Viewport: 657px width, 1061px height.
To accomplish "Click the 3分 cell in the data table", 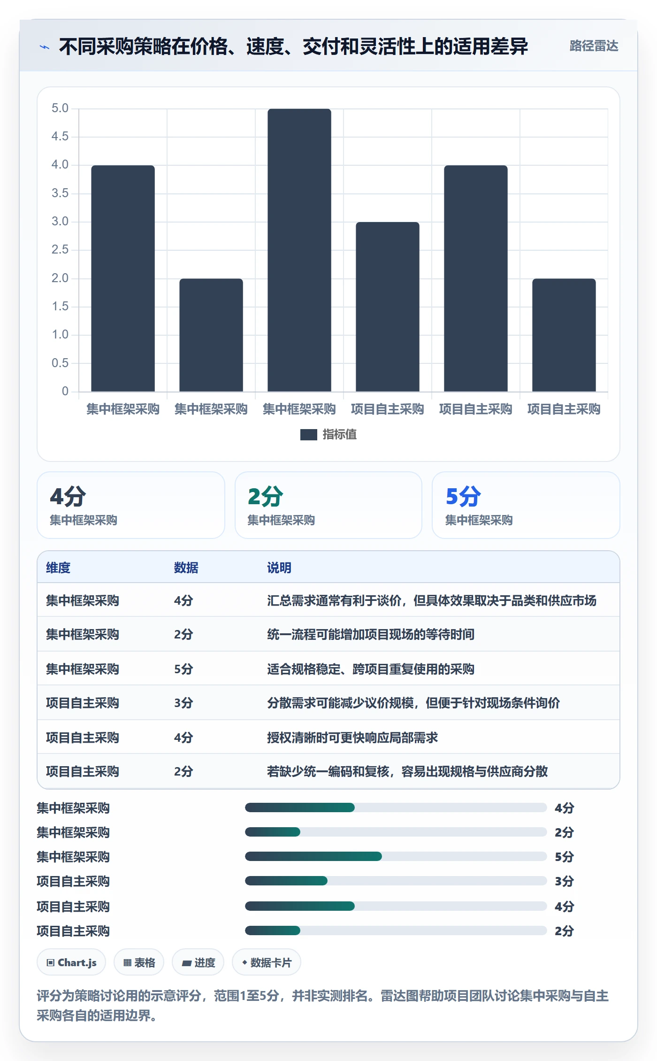I will (x=183, y=703).
